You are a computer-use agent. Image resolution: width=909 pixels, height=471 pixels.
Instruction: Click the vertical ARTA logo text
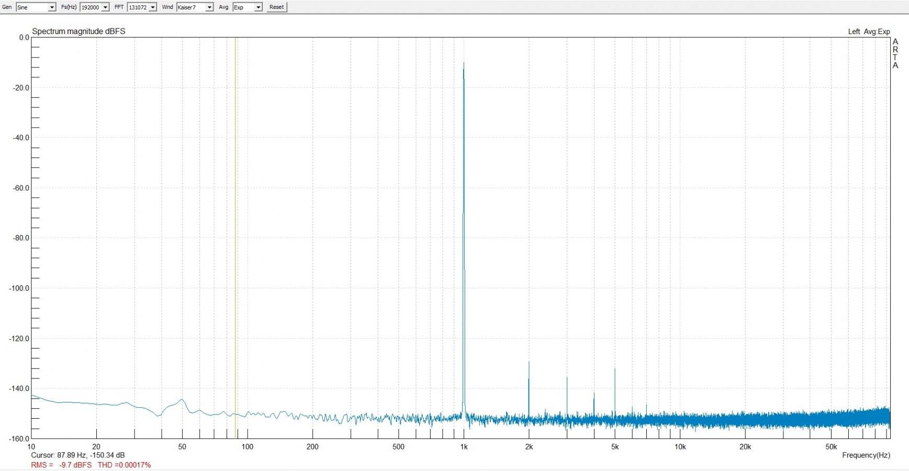point(895,53)
